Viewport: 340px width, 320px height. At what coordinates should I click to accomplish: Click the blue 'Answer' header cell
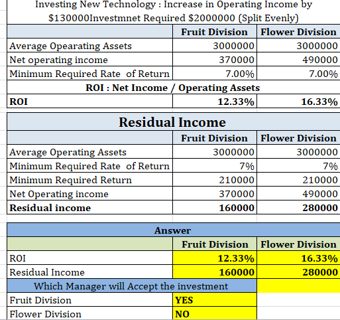click(x=174, y=230)
